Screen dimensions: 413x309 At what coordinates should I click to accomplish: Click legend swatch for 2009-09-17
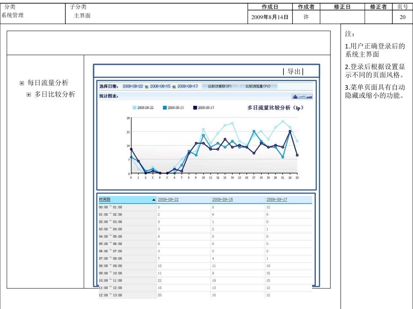tap(195, 108)
